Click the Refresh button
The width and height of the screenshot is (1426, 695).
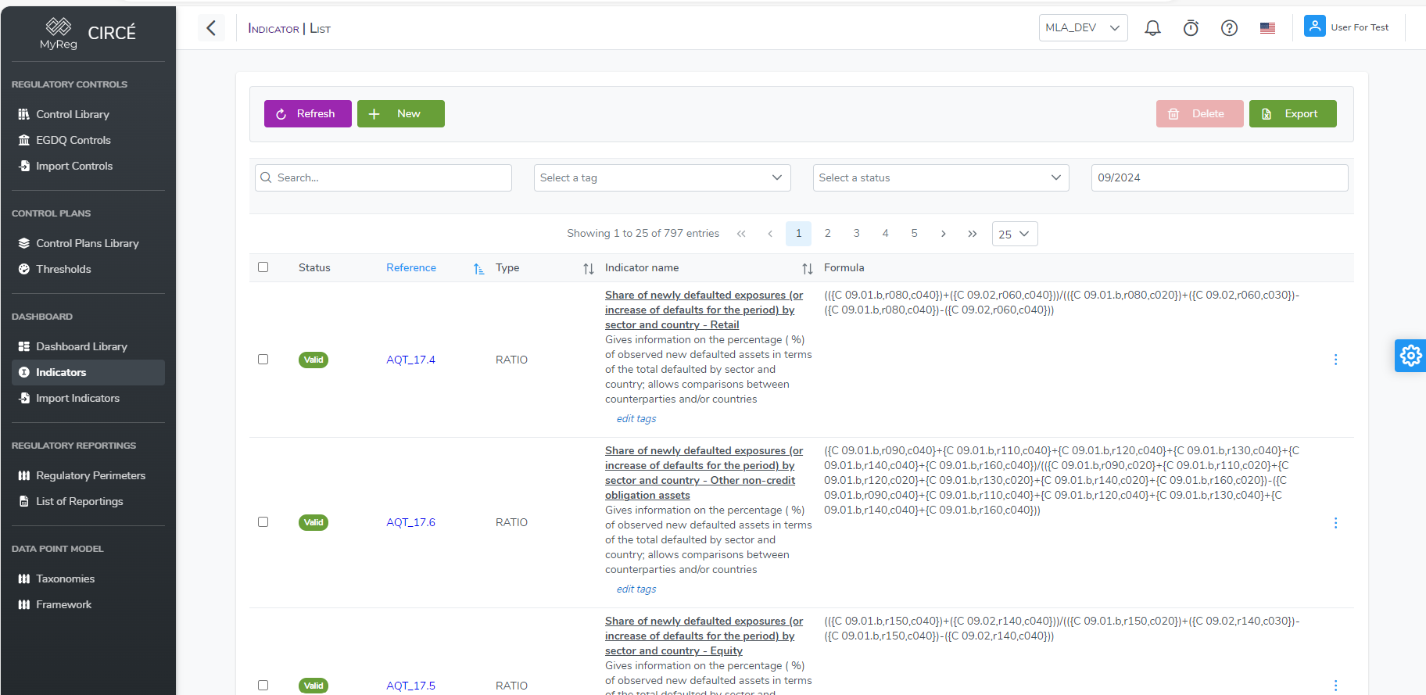(x=307, y=113)
